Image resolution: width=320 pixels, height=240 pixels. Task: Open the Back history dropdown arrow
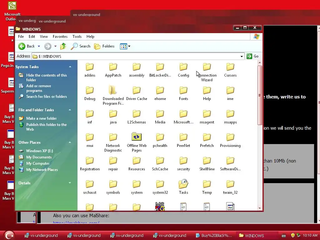tap(39, 46)
